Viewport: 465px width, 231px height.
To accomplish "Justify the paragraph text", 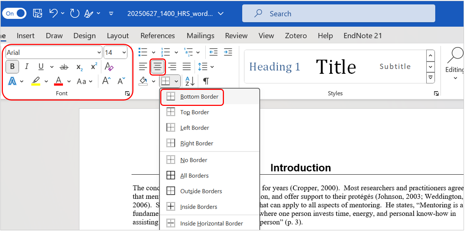I will coord(187,67).
